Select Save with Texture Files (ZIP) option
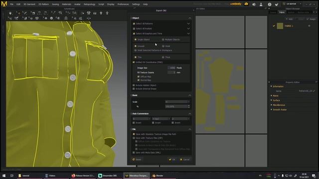Screen dimensions: 319x179 (x=134, y=138)
